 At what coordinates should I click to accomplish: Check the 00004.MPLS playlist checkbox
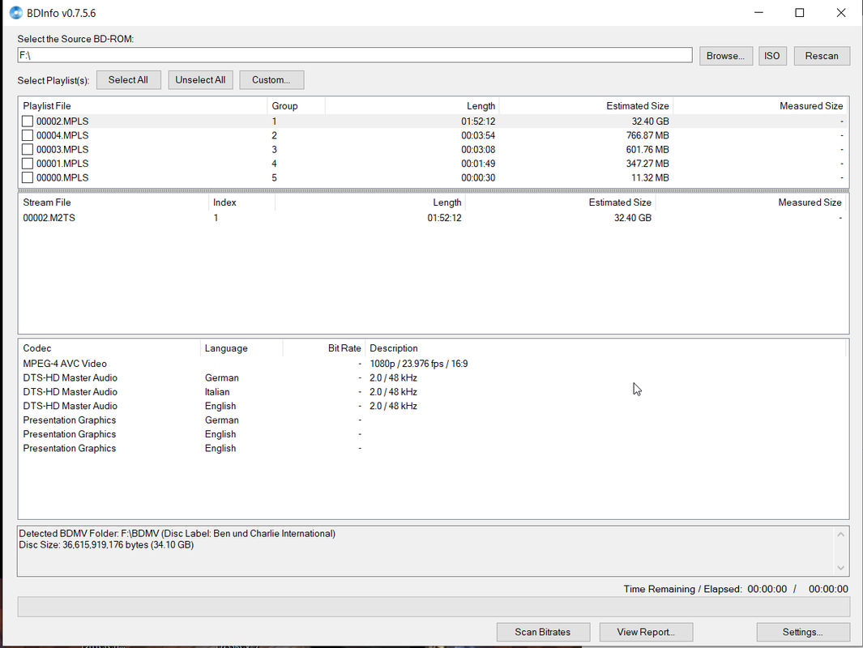[x=28, y=135]
